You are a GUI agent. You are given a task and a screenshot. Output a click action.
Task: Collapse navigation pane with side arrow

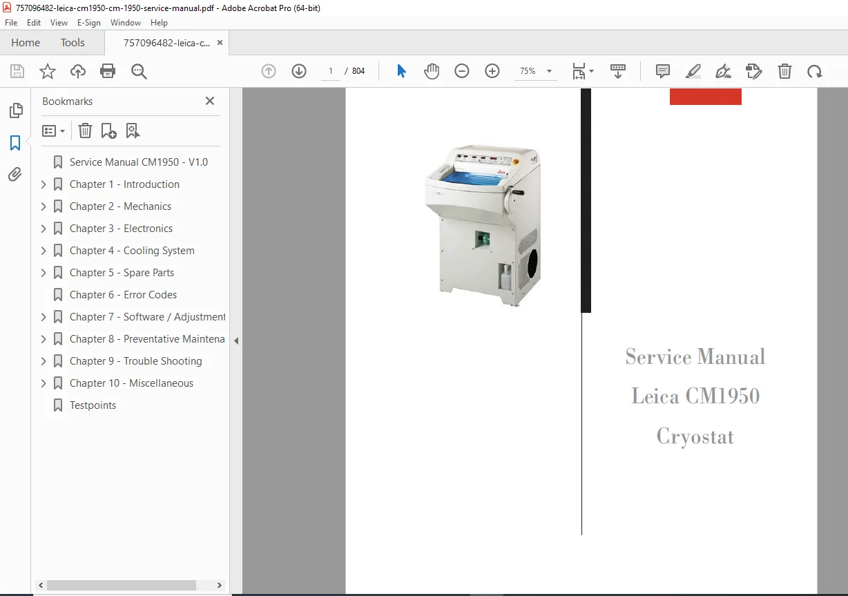point(236,340)
